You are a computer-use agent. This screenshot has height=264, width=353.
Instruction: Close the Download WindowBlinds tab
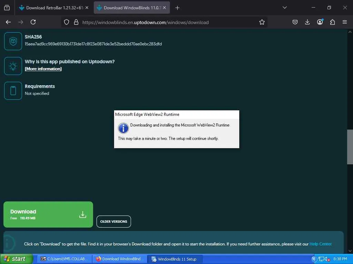[x=164, y=8]
